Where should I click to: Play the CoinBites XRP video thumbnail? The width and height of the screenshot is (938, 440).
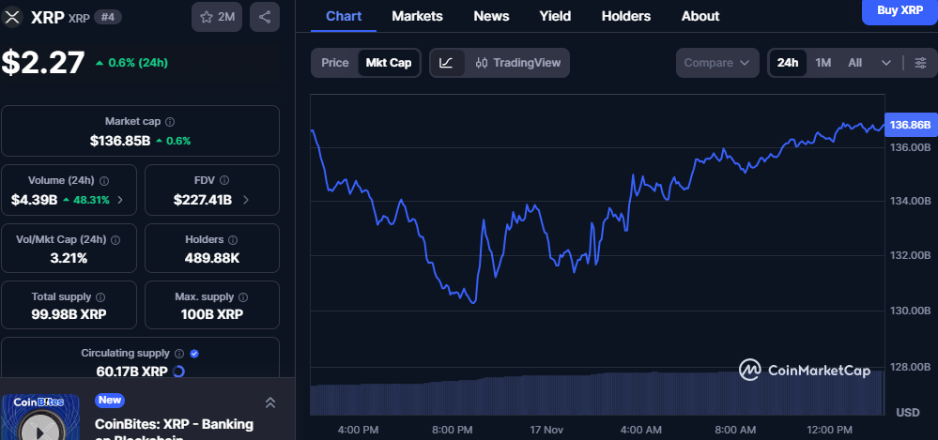(x=39, y=428)
